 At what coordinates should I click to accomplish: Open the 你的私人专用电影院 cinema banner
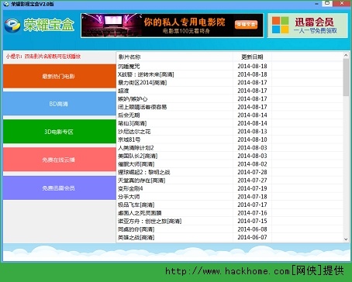(172, 26)
